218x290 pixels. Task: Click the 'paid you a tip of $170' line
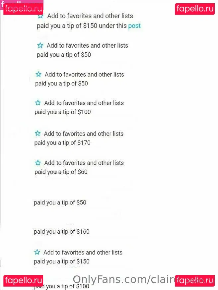point(62,143)
